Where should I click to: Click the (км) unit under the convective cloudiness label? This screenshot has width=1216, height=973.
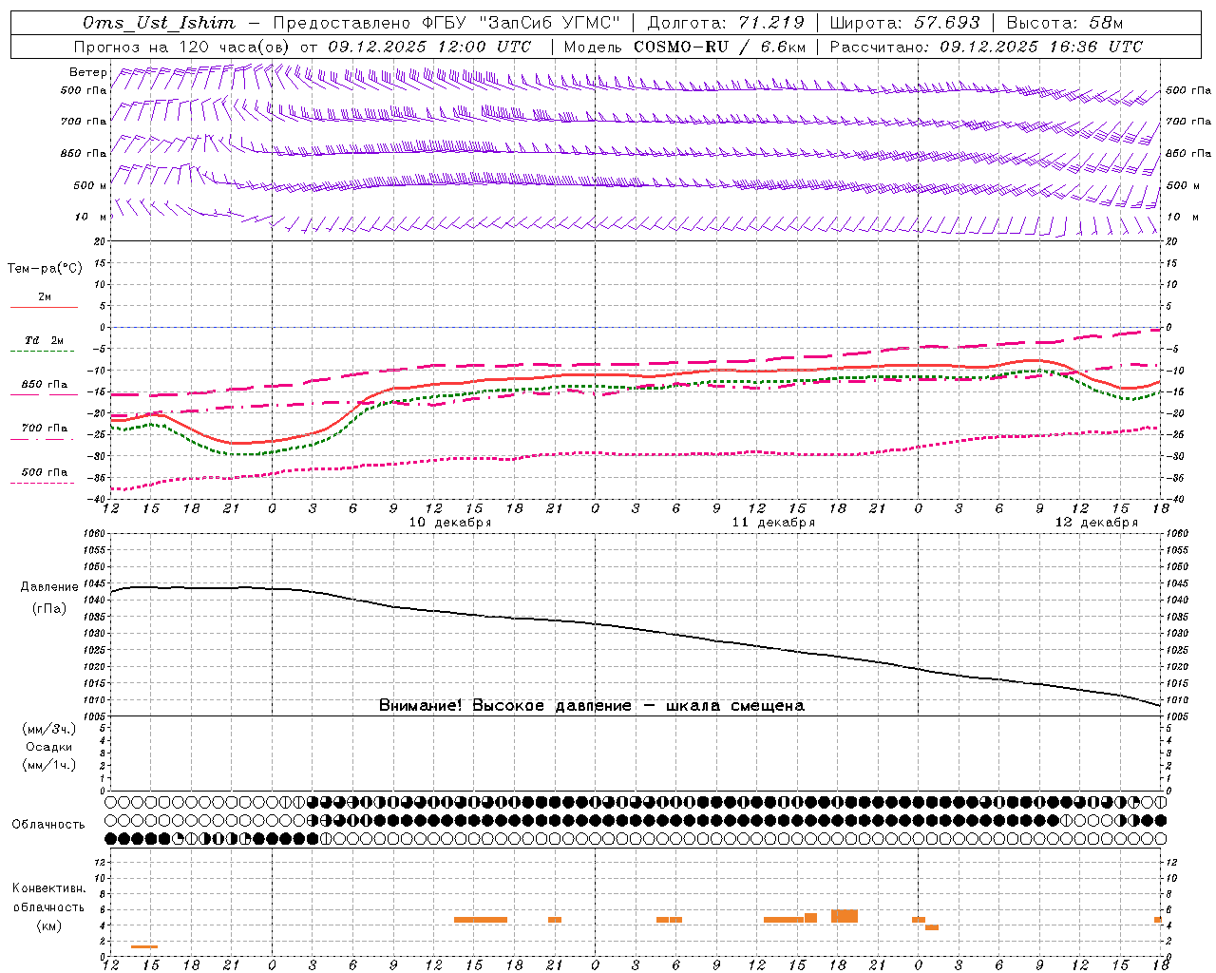point(49,925)
